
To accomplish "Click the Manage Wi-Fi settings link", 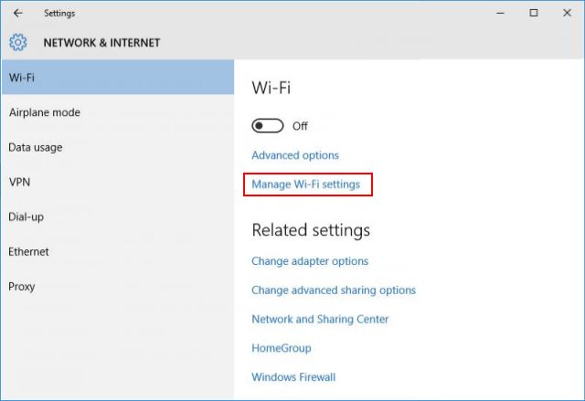I will (306, 185).
